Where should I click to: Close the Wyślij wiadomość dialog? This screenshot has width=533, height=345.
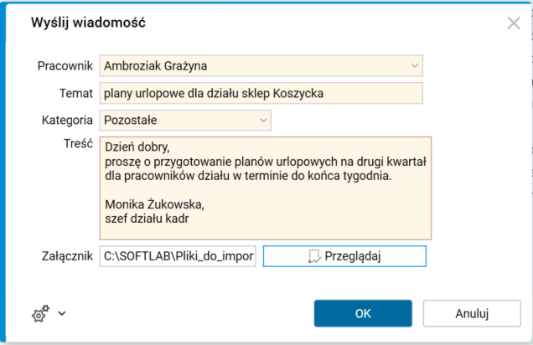(x=514, y=23)
